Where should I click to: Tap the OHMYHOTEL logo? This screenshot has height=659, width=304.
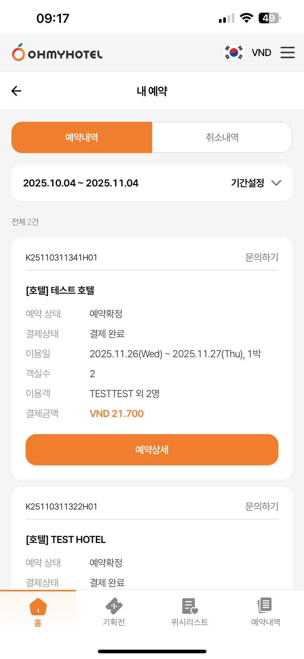[x=57, y=53]
